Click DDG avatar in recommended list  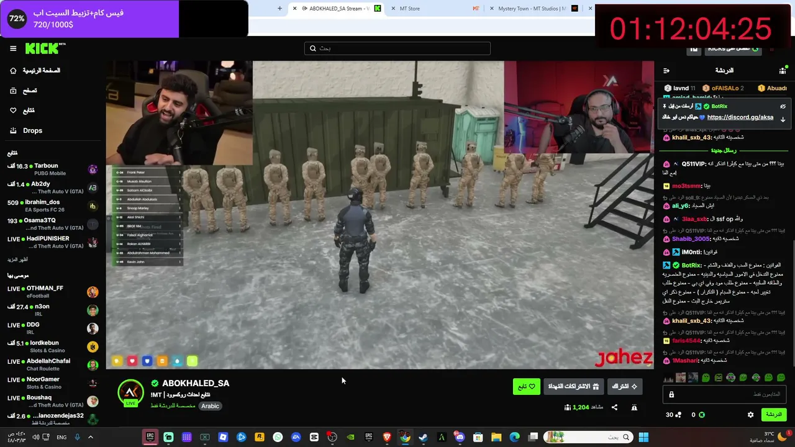[93, 328]
